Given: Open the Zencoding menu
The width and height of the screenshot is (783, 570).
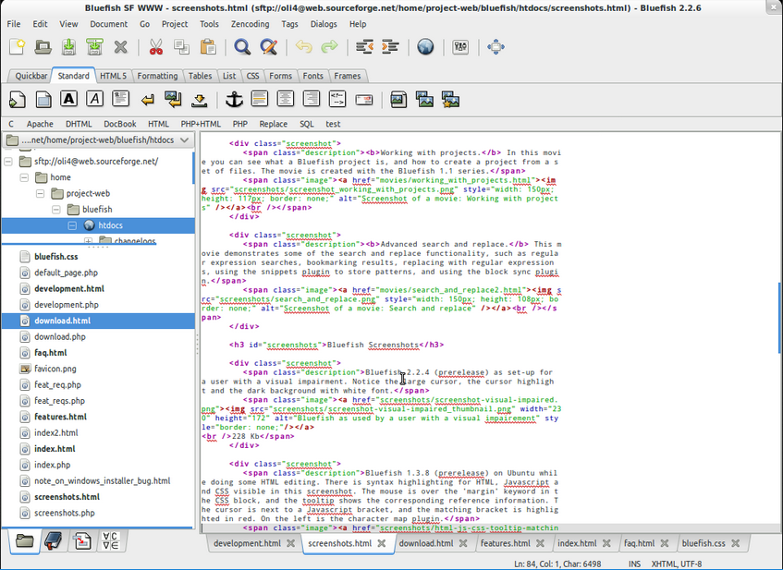Looking at the screenshot, I should pyautogui.click(x=249, y=24).
